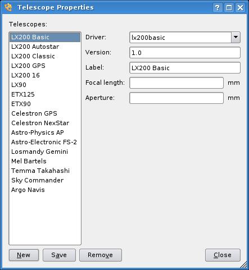Select Astro-Physics AP entry
249x270 pixels.
[x=45, y=132]
